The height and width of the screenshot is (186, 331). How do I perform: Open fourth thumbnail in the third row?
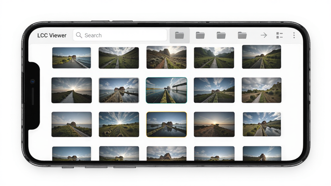coord(214,124)
